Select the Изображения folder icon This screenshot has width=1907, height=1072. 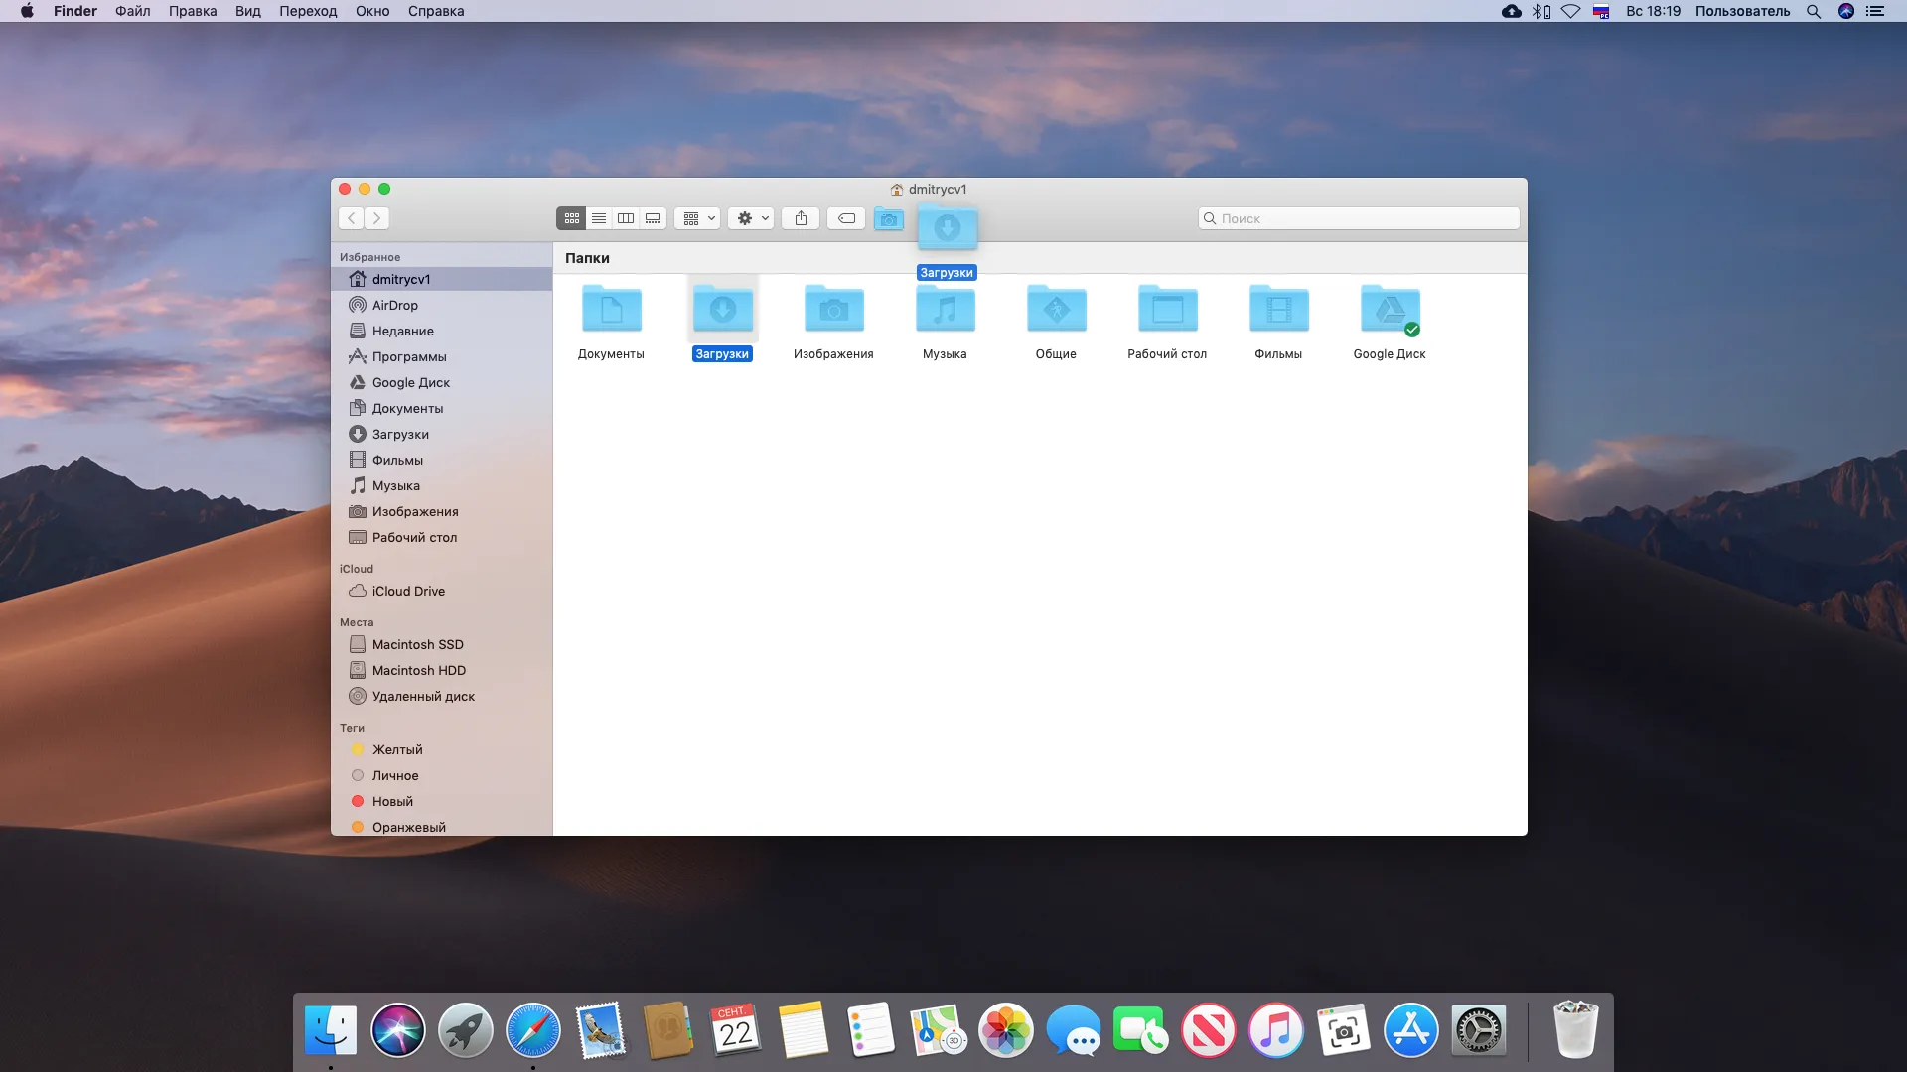pyautogui.click(x=833, y=310)
